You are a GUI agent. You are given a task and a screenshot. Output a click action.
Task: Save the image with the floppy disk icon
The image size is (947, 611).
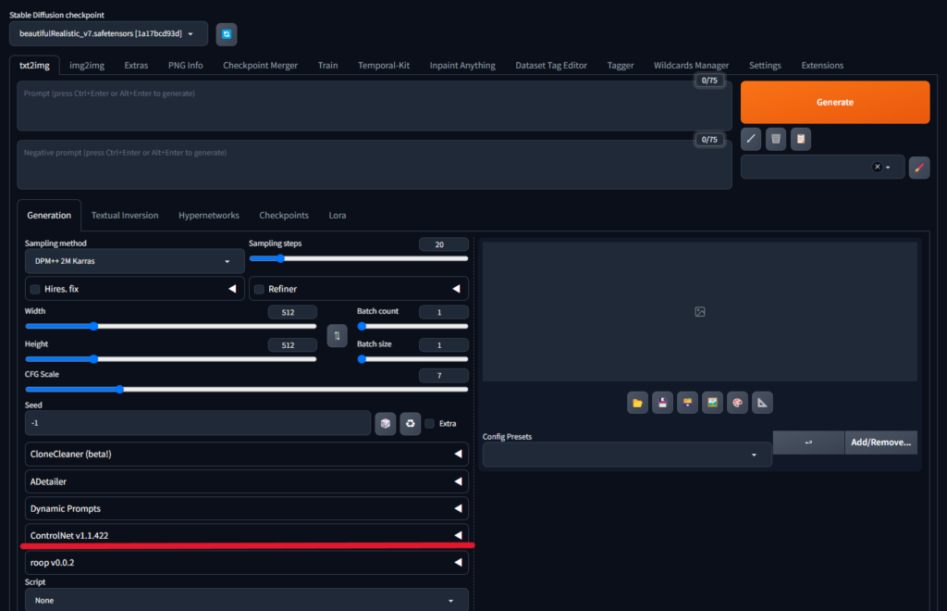[662, 403]
